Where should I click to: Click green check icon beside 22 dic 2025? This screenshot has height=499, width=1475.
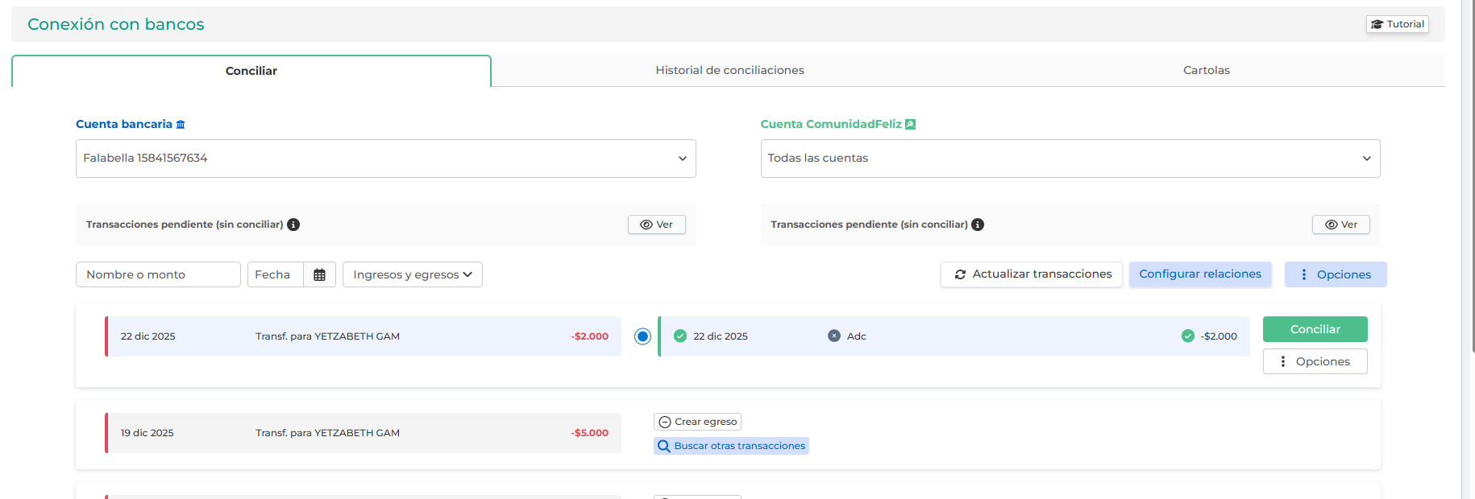click(x=680, y=336)
